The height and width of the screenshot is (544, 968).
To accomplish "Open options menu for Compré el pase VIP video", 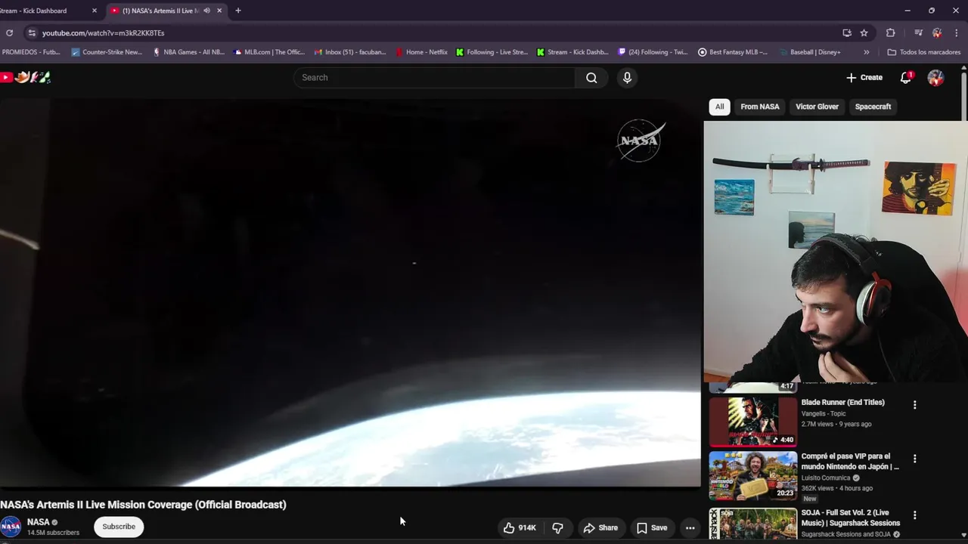I will click(x=914, y=459).
